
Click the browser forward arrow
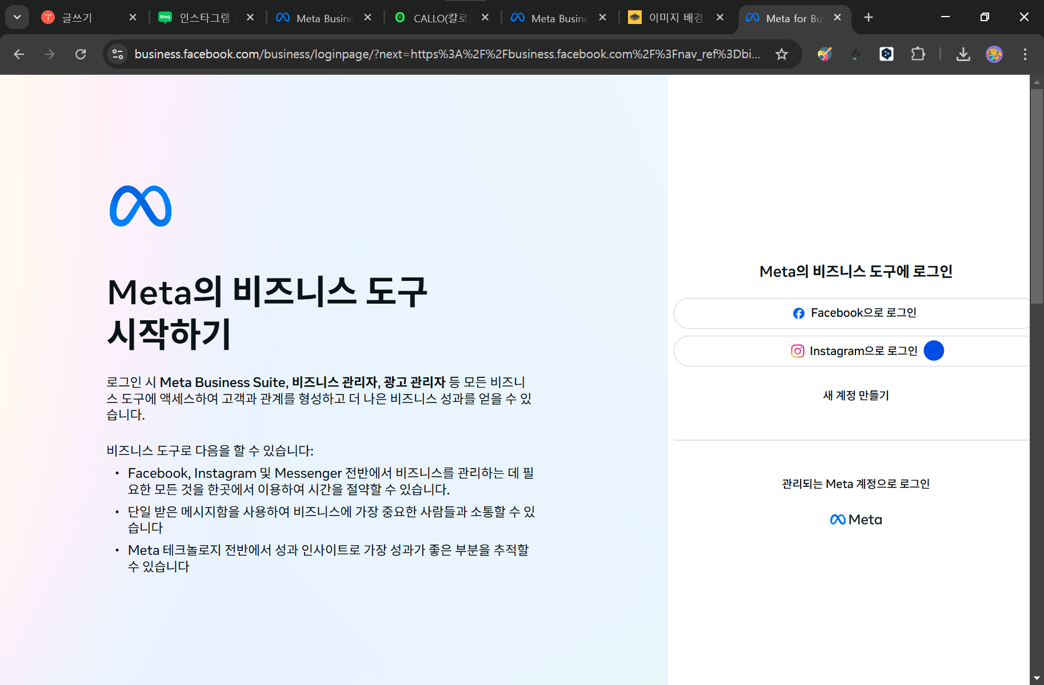(x=50, y=54)
